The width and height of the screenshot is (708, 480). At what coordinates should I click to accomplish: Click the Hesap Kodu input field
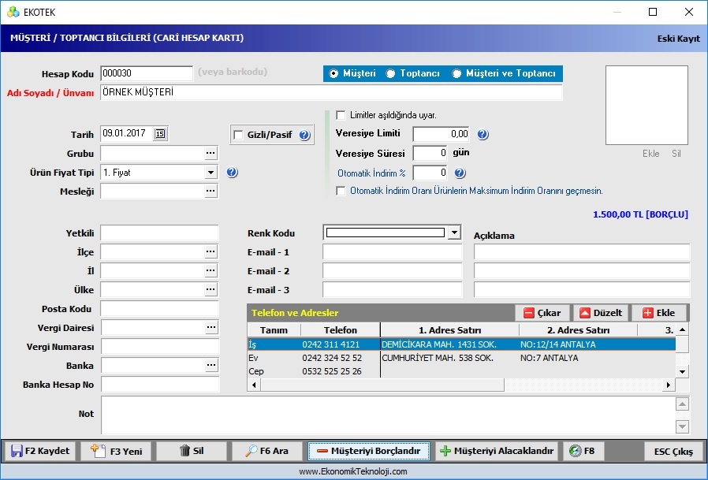[147, 73]
